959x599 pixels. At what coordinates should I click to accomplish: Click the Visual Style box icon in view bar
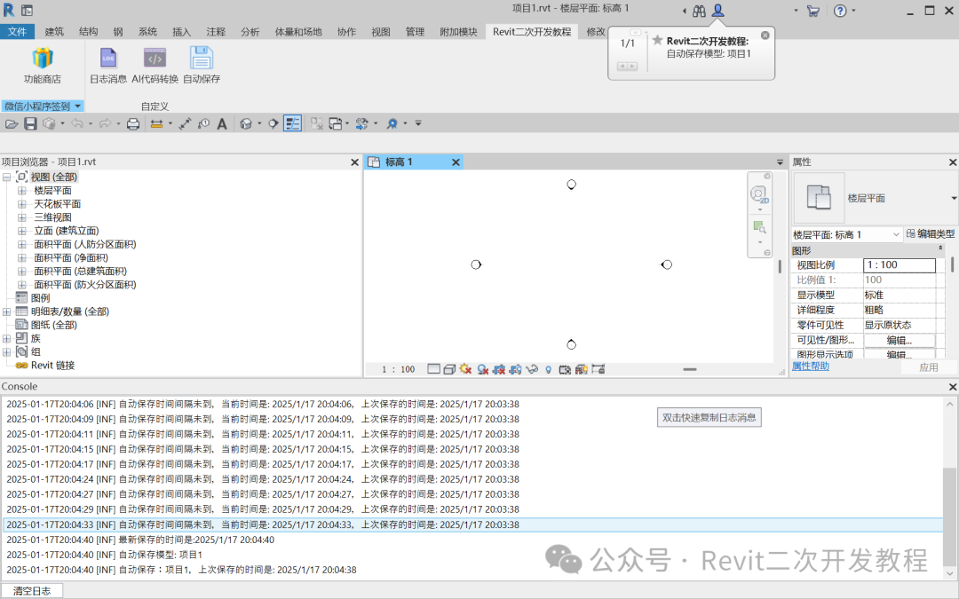pos(449,369)
